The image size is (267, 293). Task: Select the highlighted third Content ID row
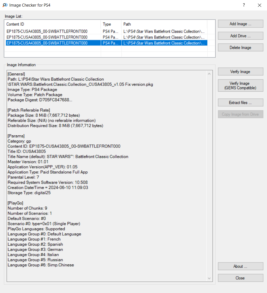point(53,43)
